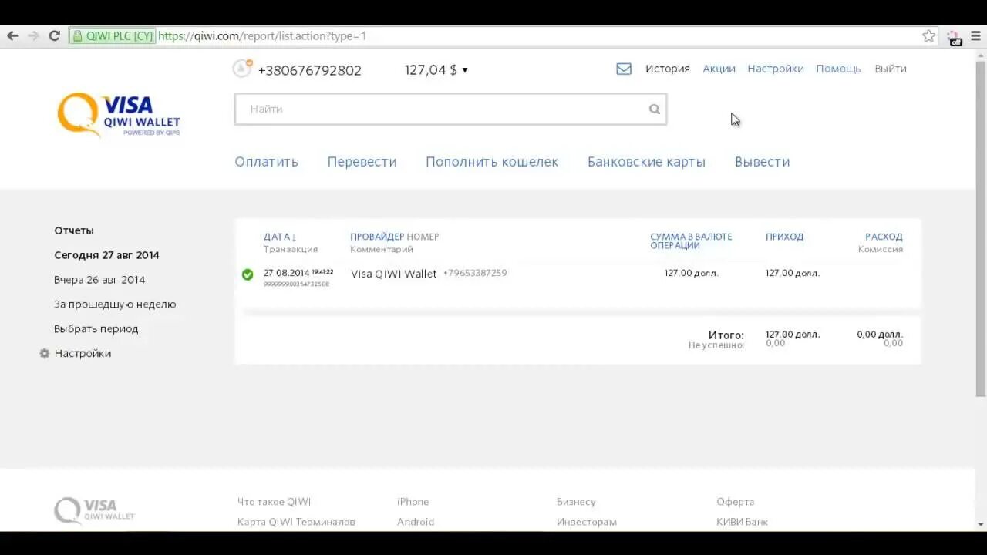987x555 pixels.
Task: Open Пополнить кошелек section
Action: [492, 162]
